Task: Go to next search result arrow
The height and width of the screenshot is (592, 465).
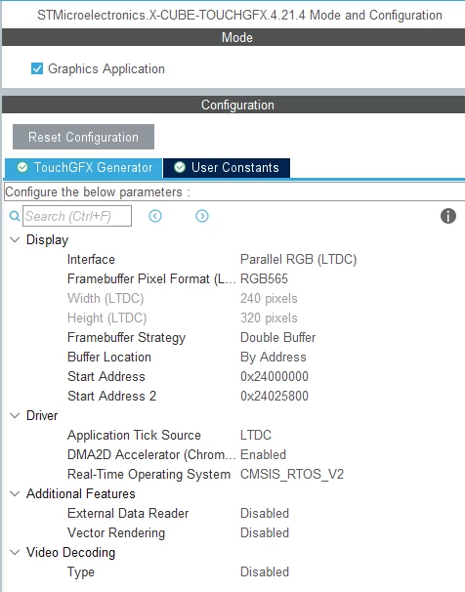Action: coord(202,216)
